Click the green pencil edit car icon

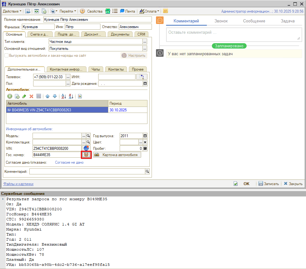(x=24, y=96)
